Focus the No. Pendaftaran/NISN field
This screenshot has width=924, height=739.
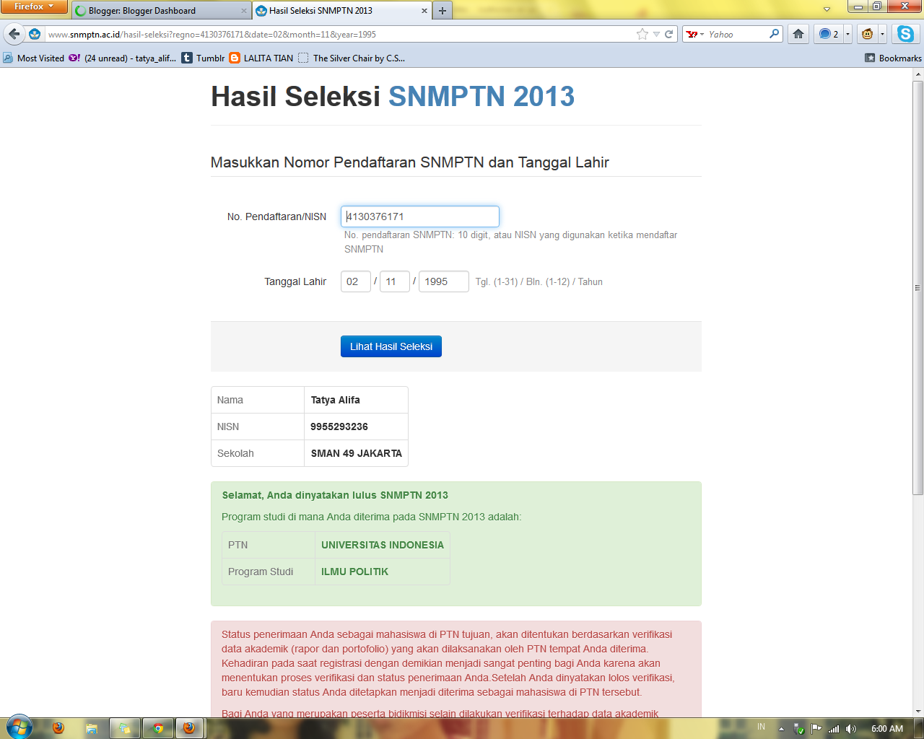(420, 217)
